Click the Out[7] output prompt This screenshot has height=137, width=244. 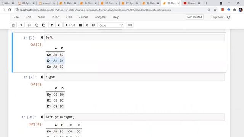coord(37,45)
